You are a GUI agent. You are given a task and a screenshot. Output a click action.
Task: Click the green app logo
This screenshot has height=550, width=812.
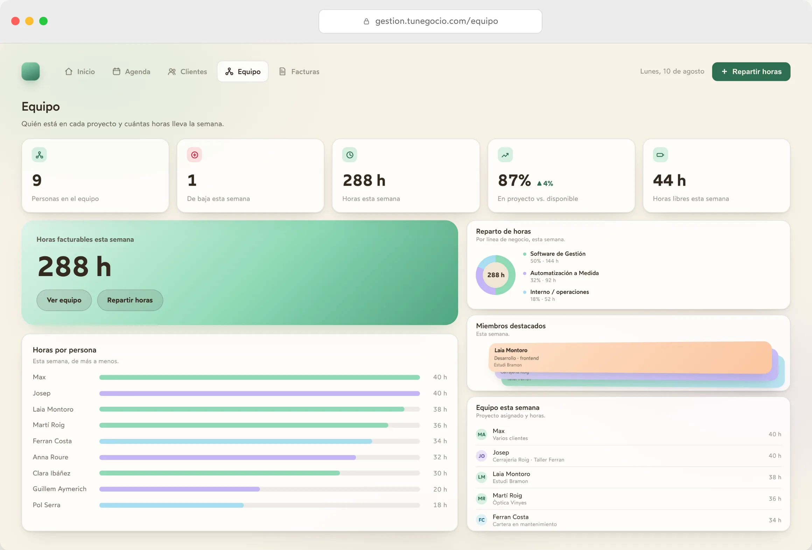(x=30, y=71)
